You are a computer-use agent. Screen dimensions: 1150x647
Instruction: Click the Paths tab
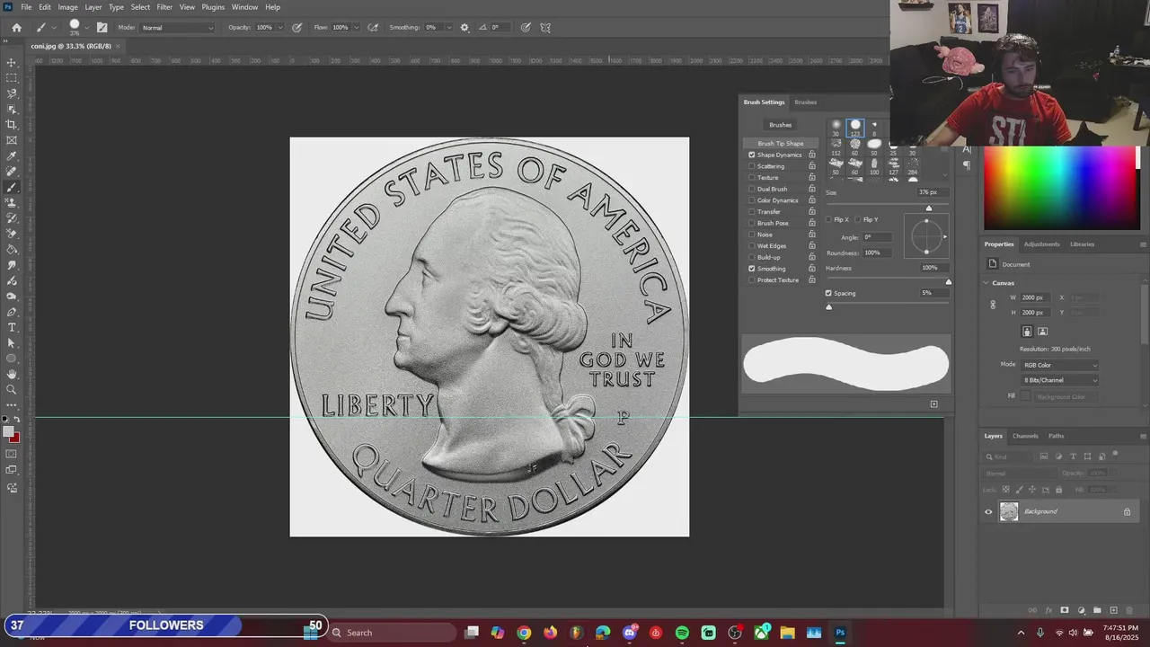(1056, 436)
